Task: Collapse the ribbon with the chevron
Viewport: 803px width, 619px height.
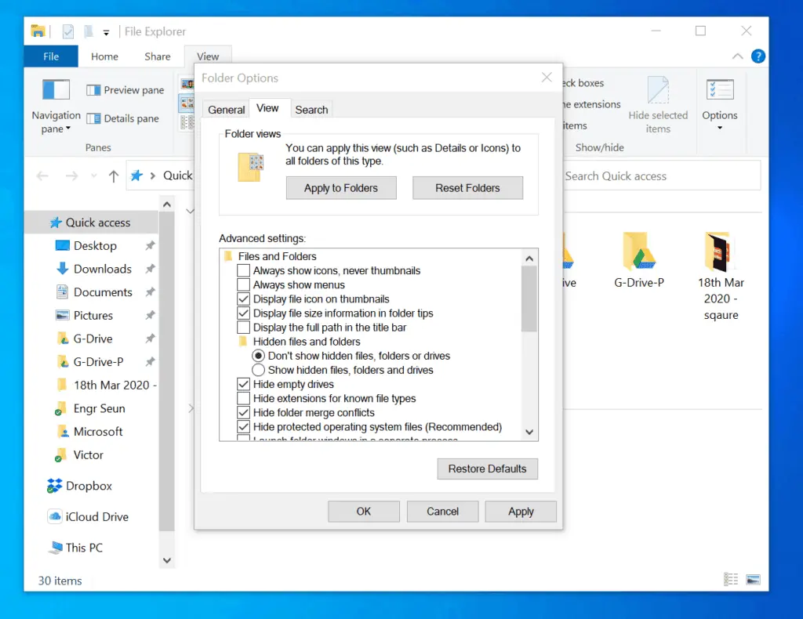Action: click(x=737, y=56)
